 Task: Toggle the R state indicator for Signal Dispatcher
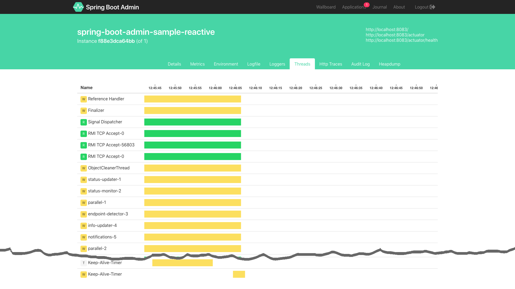pos(83,122)
